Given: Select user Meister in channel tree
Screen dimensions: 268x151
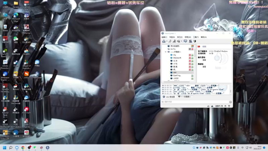Looking at the screenshot, I should click(x=177, y=58).
